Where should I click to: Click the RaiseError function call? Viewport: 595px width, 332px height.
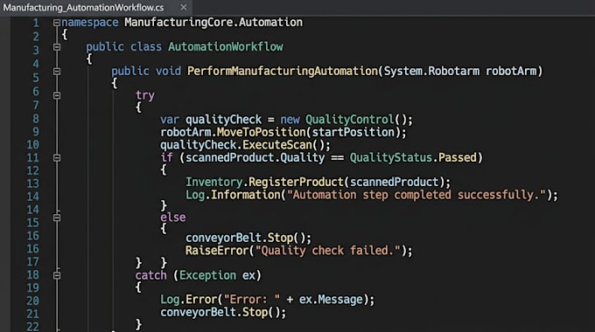(x=217, y=251)
